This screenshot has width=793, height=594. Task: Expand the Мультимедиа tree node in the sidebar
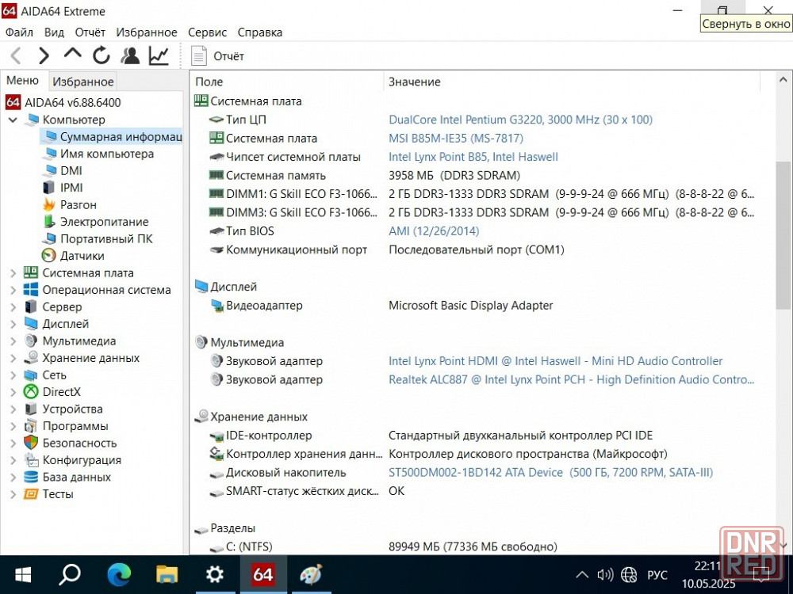13,341
